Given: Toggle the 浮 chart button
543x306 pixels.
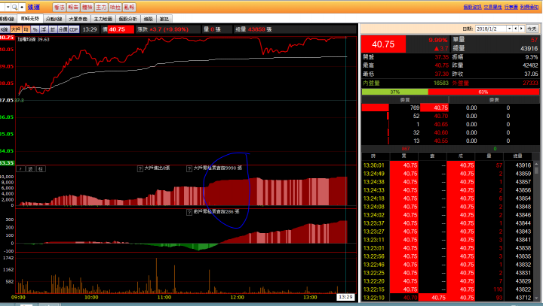Looking at the screenshot, I should pos(44,29).
